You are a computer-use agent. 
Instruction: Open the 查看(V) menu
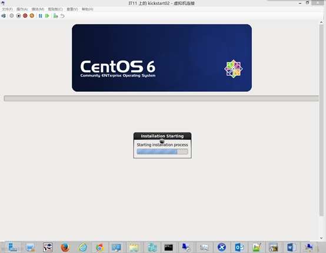coord(72,9)
